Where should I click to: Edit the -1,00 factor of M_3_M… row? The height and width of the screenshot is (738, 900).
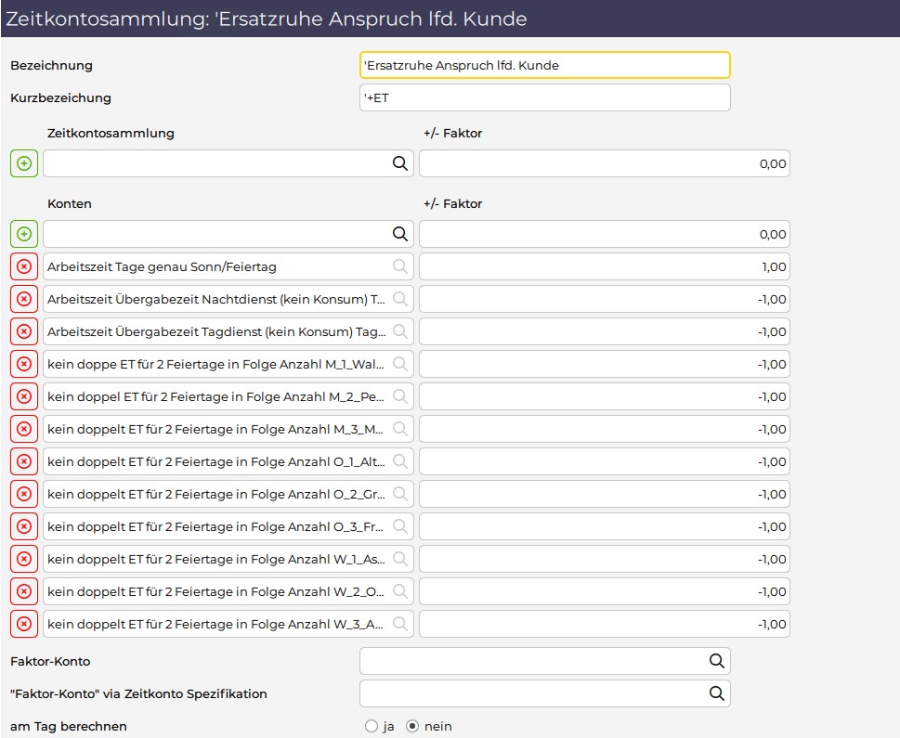coord(605,429)
